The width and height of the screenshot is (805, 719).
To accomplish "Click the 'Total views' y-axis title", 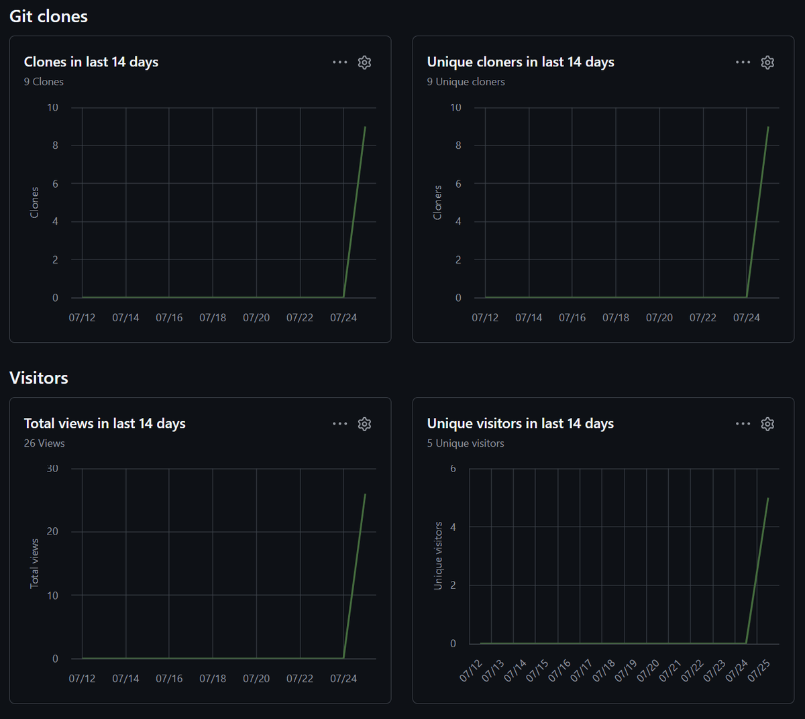I will (x=34, y=564).
